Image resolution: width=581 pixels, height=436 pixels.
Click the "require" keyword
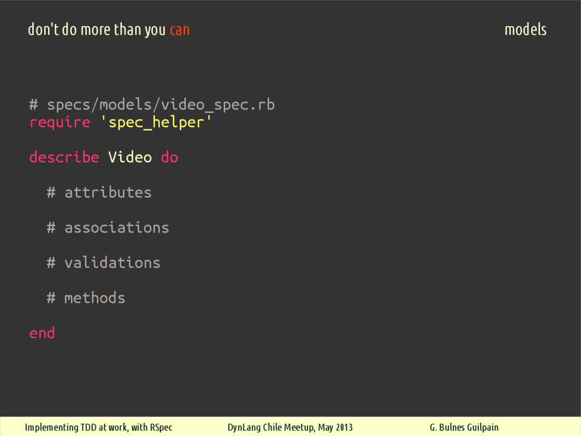(x=60, y=123)
